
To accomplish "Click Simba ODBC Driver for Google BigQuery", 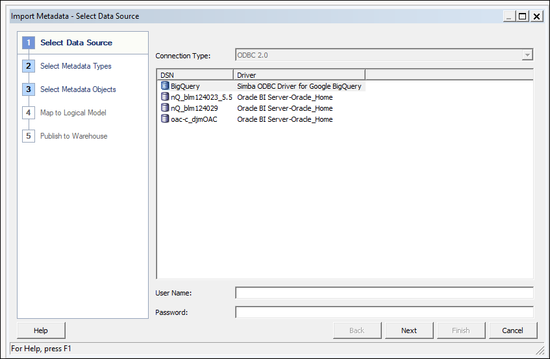I will coord(299,86).
